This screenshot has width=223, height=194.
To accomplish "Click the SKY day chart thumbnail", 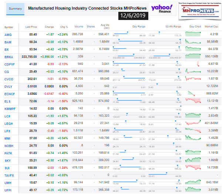I will 193,160.
